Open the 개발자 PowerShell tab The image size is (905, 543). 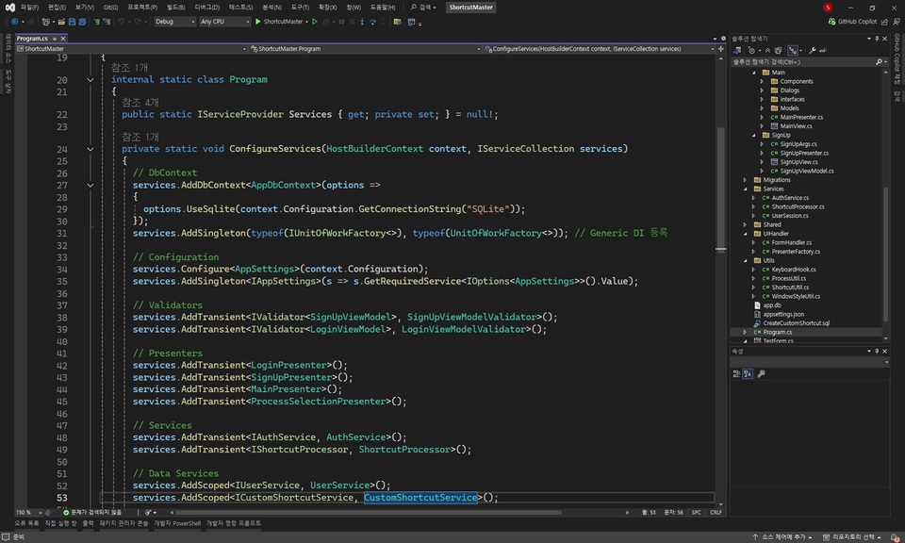[177, 523]
